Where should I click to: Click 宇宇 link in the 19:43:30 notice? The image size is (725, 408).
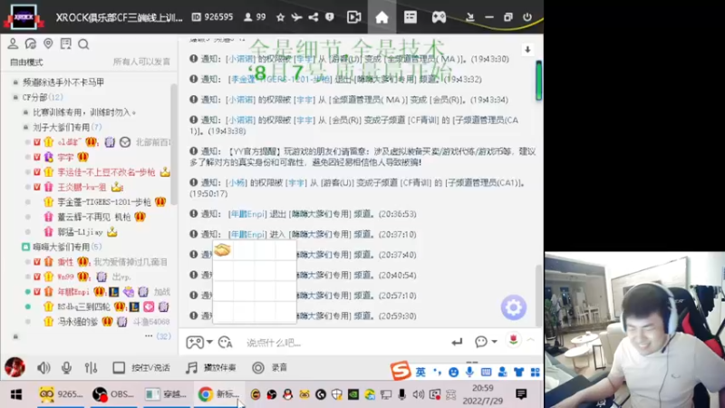pyautogui.click(x=304, y=59)
